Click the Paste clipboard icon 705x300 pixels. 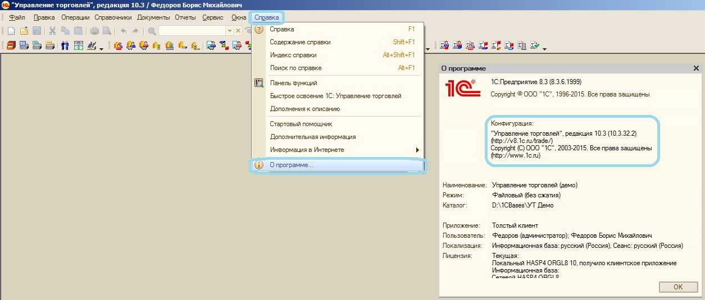(x=78, y=31)
